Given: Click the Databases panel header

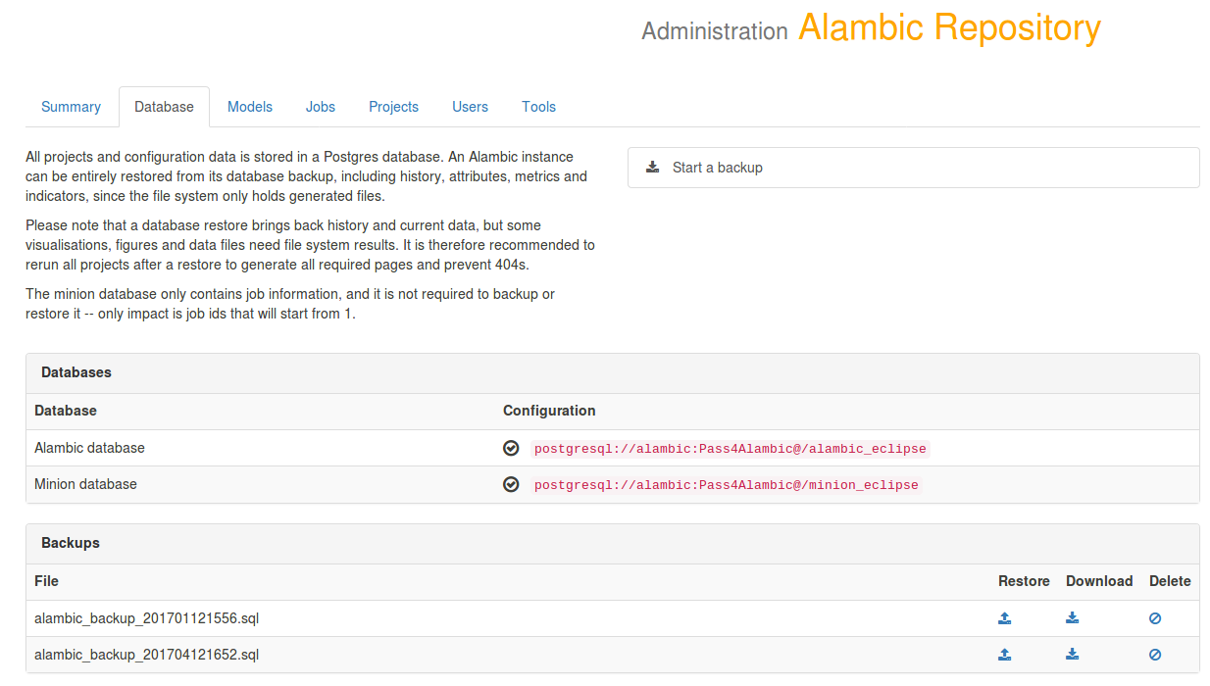Looking at the screenshot, I should 76,372.
